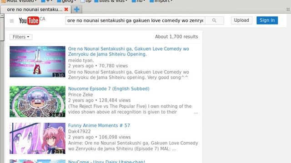Image resolution: width=291 pixels, height=163 pixels.
Task: Click the 'About 1,700 results' text
Action: (176, 37)
